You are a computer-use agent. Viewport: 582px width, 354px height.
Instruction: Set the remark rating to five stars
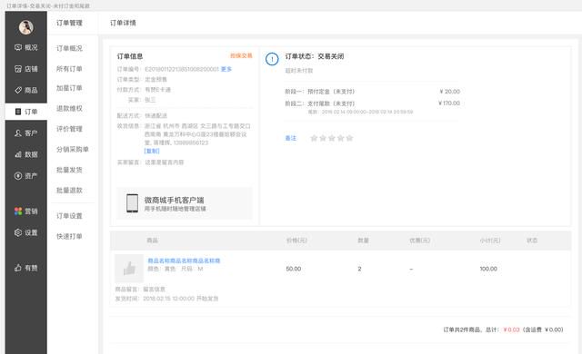pos(349,138)
